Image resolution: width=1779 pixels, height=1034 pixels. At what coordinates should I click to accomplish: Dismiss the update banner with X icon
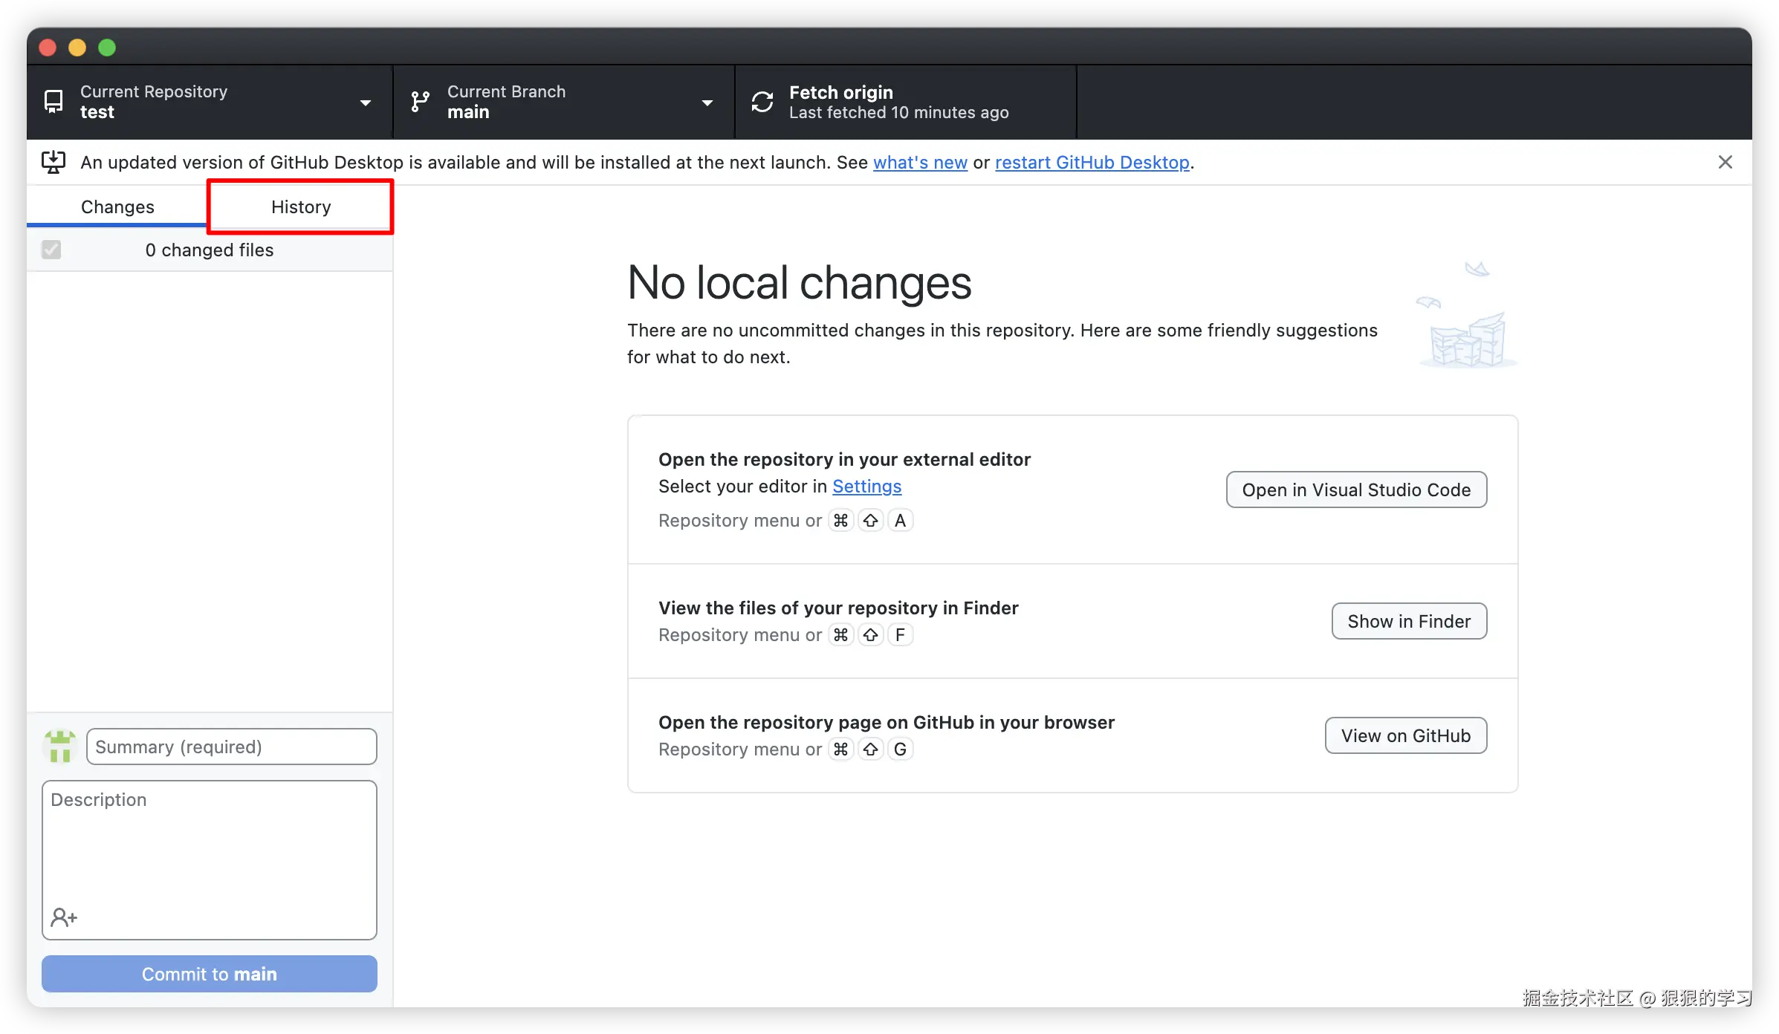coord(1725,162)
